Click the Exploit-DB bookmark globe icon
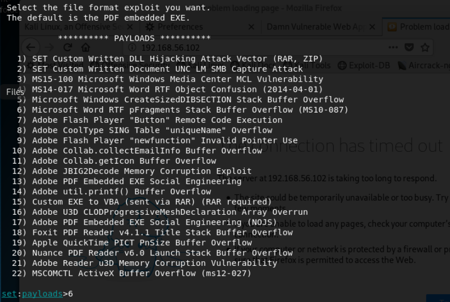The image size is (450, 302). point(342,66)
